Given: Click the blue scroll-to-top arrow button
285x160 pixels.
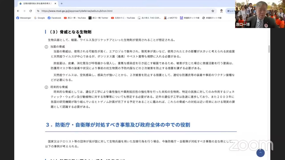Looking at the screenshot, I should 260,153.
